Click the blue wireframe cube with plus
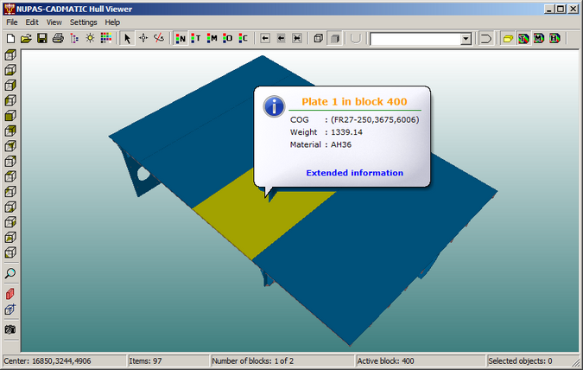The image size is (583, 370). point(10,309)
